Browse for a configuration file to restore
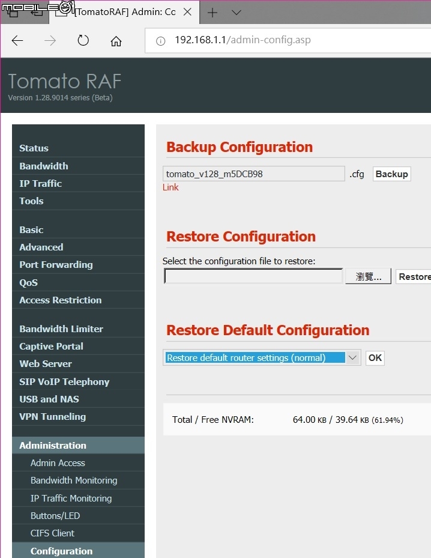 point(369,277)
